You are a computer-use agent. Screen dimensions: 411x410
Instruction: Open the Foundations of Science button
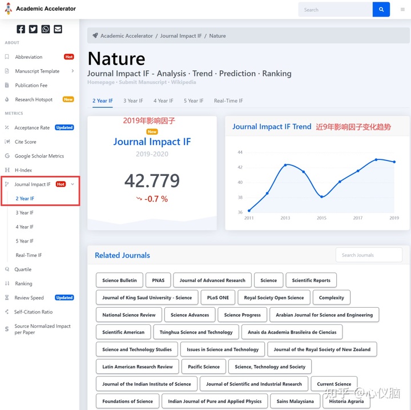click(x=128, y=401)
